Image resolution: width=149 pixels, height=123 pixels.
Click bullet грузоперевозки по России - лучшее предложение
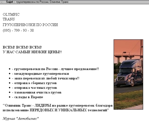[x=55, y=69]
